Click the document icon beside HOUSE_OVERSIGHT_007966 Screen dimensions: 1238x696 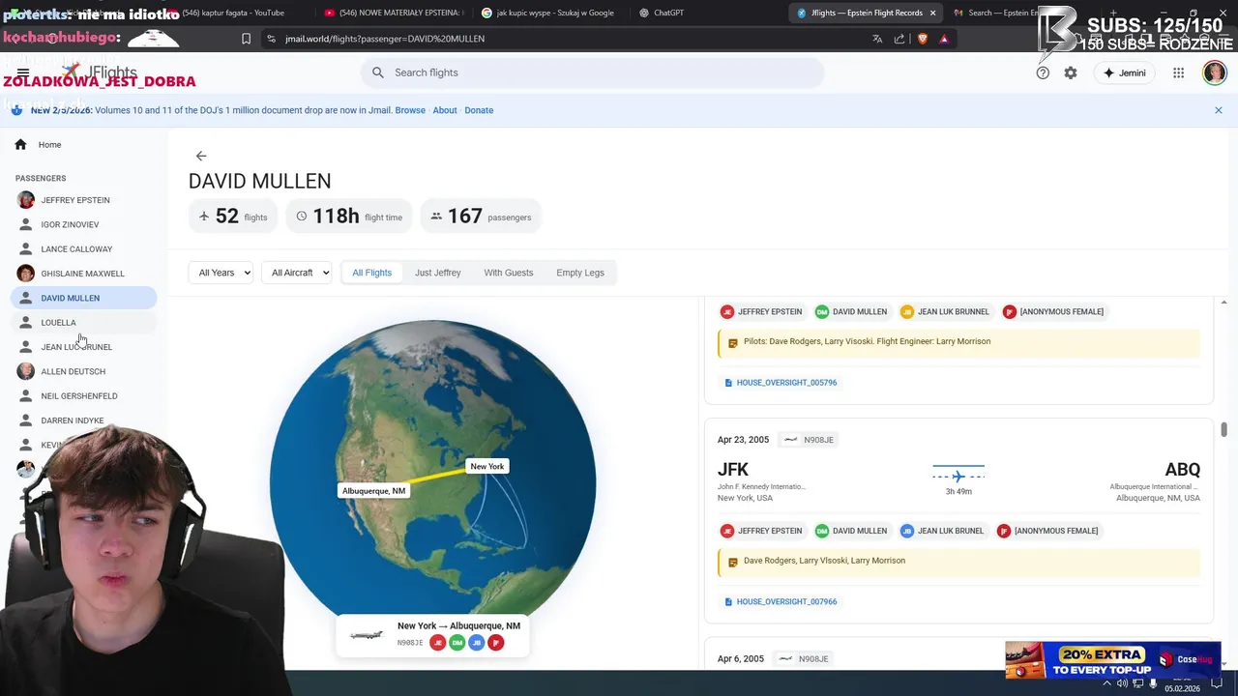click(728, 602)
